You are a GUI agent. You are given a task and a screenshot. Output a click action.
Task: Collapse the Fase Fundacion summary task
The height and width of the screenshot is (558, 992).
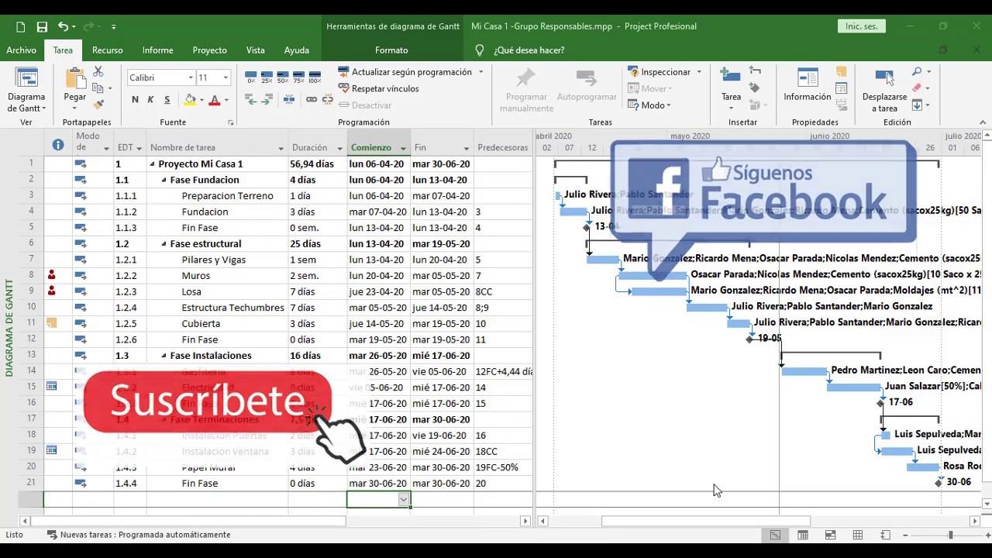click(x=164, y=180)
